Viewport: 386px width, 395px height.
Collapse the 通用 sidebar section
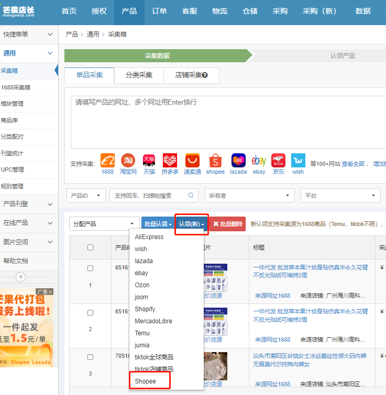coord(29,53)
